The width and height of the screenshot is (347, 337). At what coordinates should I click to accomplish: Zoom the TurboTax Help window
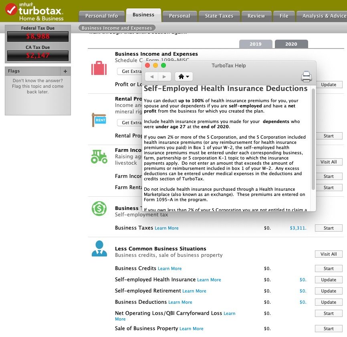pyautogui.click(x=163, y=65)
